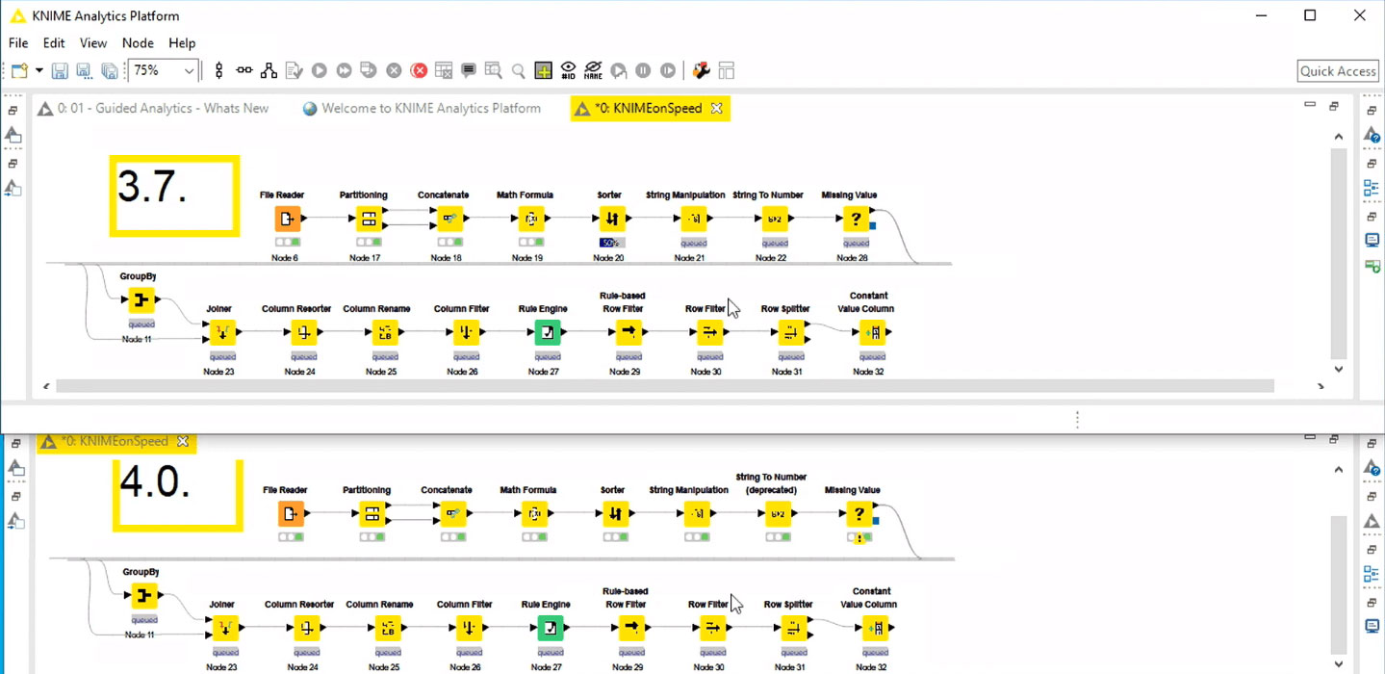Viewport: 1385px width, 674px height.
Task: Select the Partitioning node in 3.7 workflow
Action: 369,219
